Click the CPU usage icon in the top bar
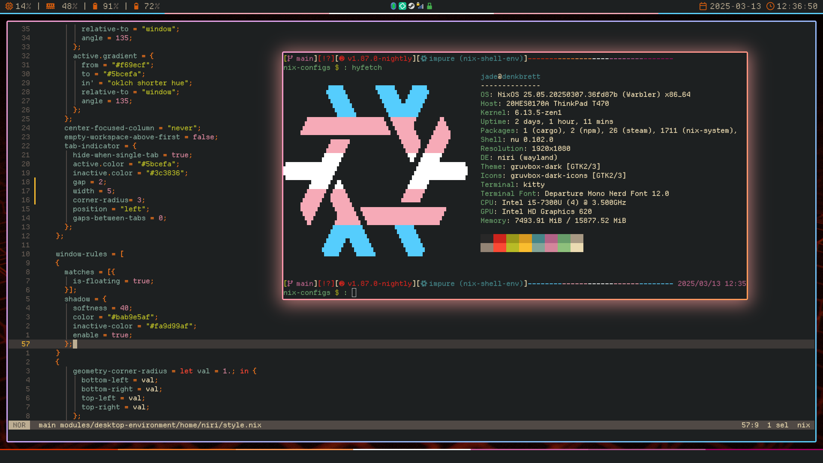Viewport: 823px width, 463px height. pyautogui.click(x=9, y=6)
